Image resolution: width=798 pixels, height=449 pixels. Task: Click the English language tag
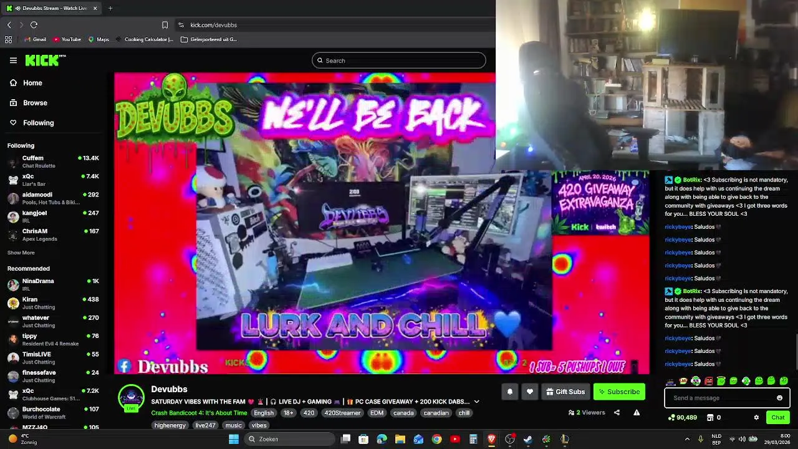[264, 413]
